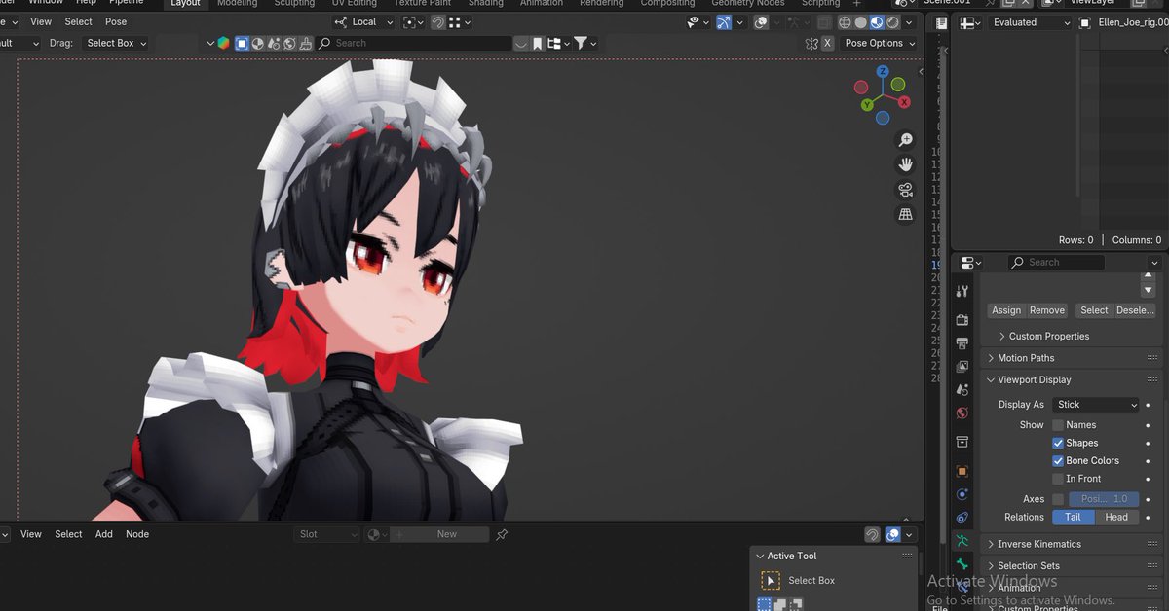
Task: Open the Scene properties tab icon
Action: pos(962,390)
